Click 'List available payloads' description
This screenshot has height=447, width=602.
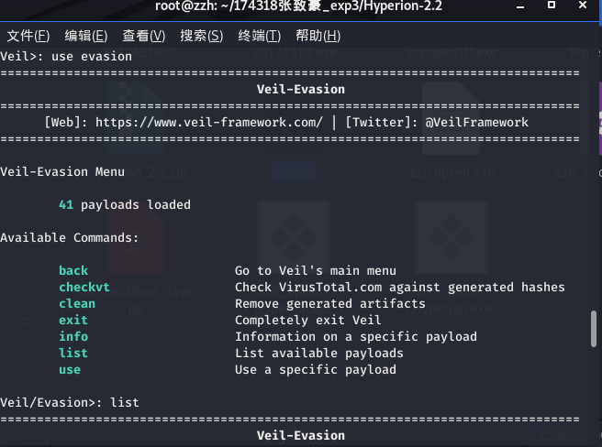coord(319,353)
